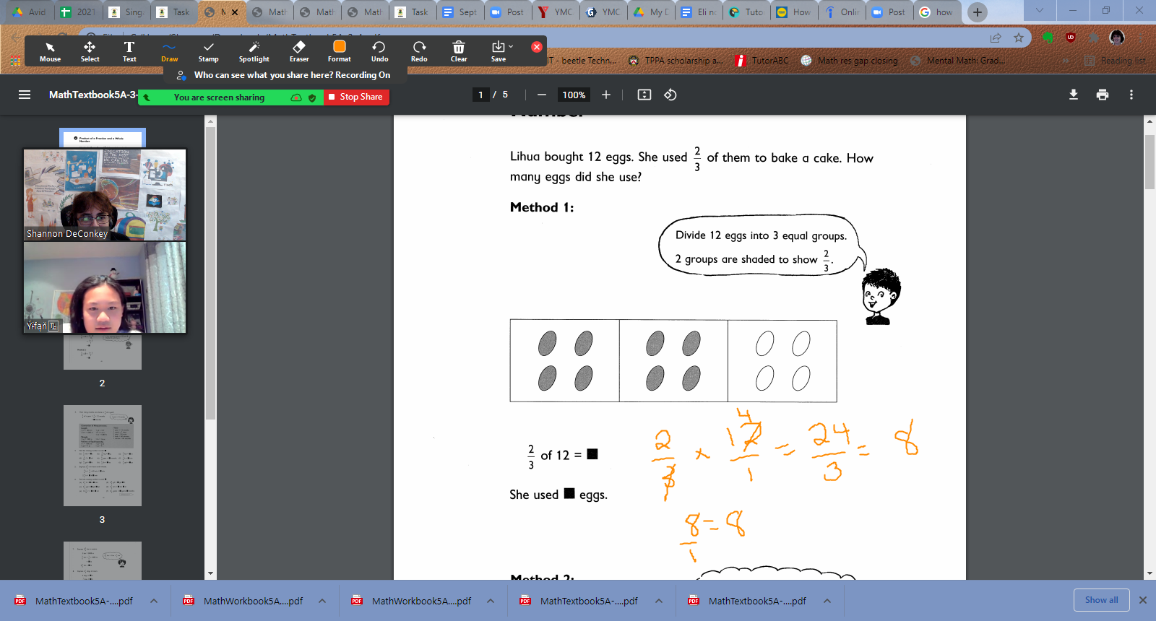This screenshot has height=621, width=1156.
Task: Expand options for first MathTextbook5A download
Action: (x=154, y=601)
